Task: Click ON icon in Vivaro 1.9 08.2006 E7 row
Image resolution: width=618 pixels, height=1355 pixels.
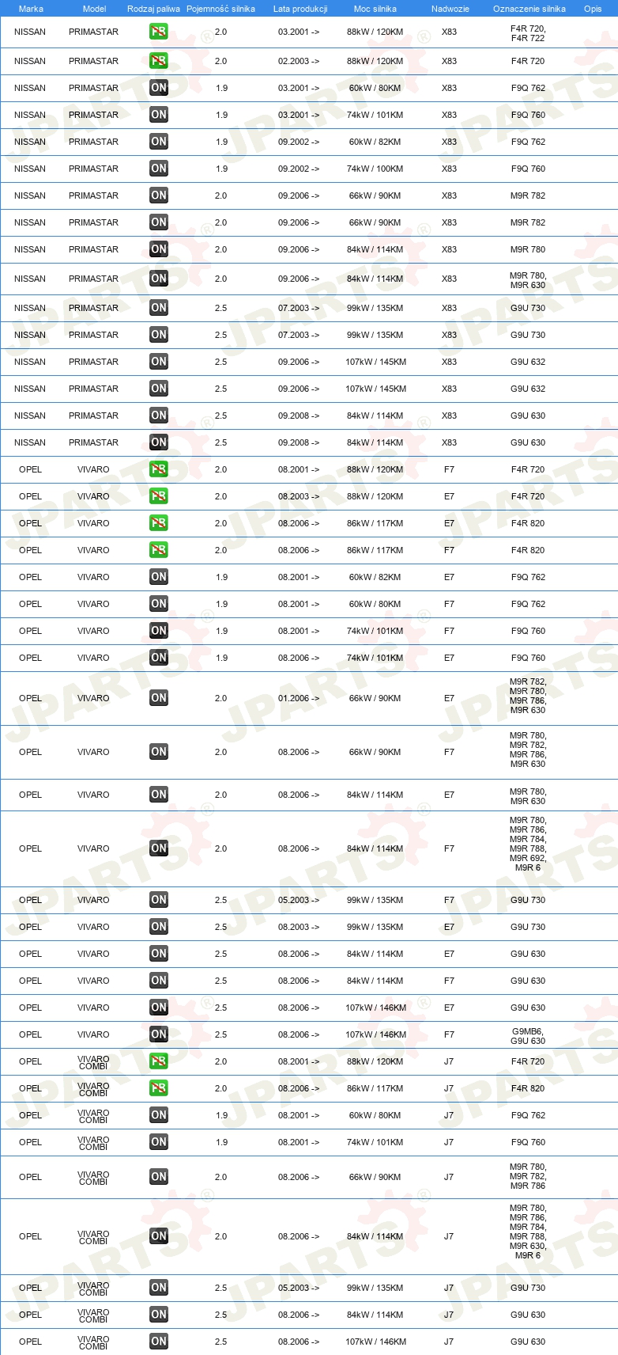Action: pyautogui.click(x=159, y=658)
